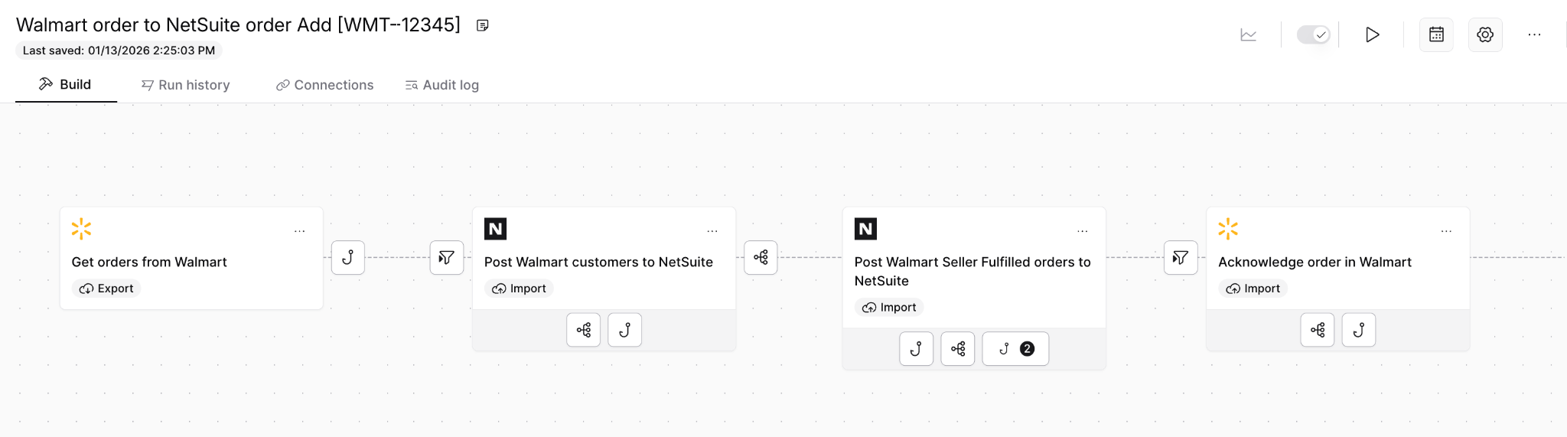Open Acknowledge order in Walmart options menu
This screenshot has width=1567, height=437.
pos(1446,230)
